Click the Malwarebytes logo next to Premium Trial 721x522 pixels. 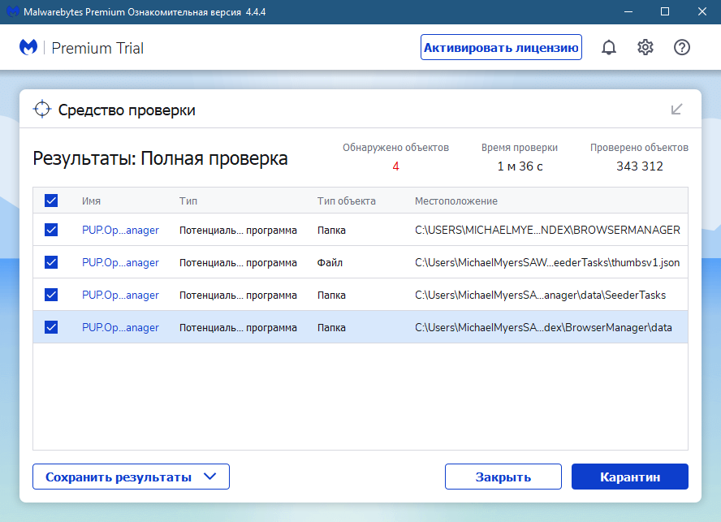[x=28, y=47]
